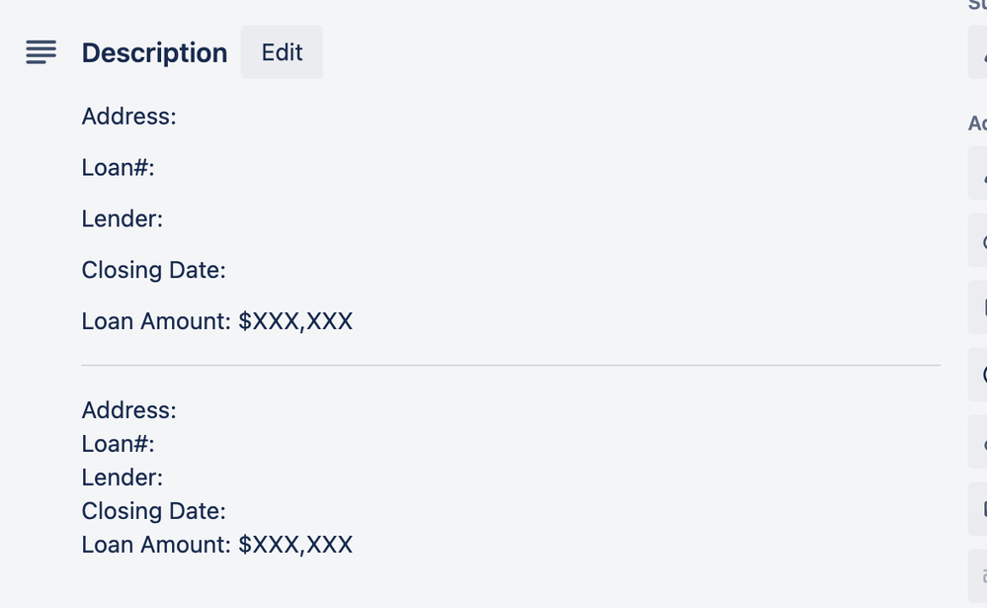Image resolution: width=987 pixels, height=608 pixels.
Task: Click the second Address: line below the divider
Action: pyautogui.click(x=129, y=410)
